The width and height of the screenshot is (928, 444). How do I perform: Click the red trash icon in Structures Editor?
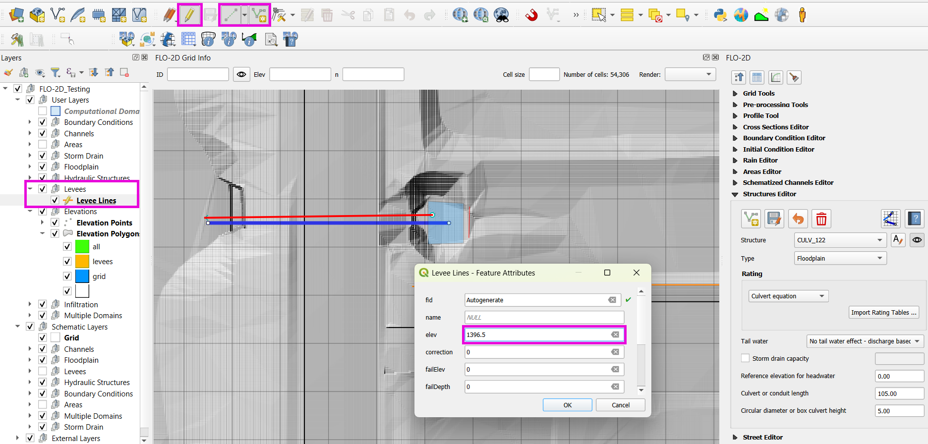point(821,219)
